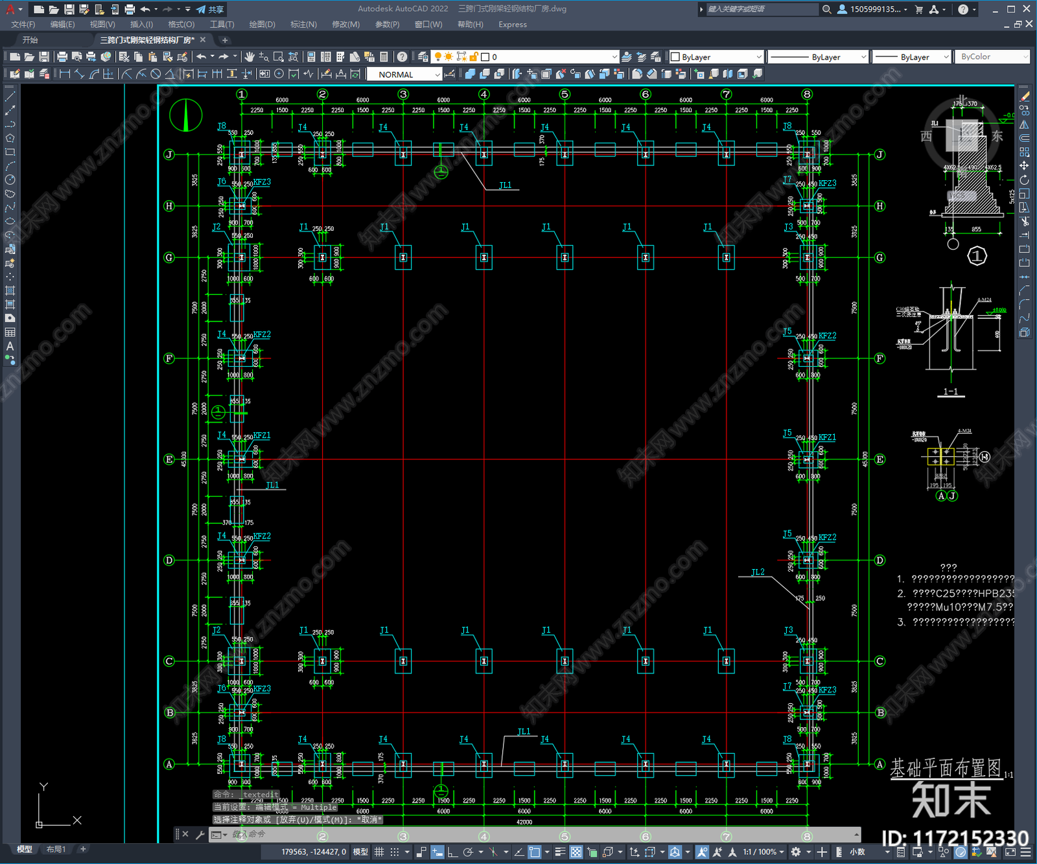Toggle object snap in status bar
The image size is (1037, 864).
[x=535, y=852]
